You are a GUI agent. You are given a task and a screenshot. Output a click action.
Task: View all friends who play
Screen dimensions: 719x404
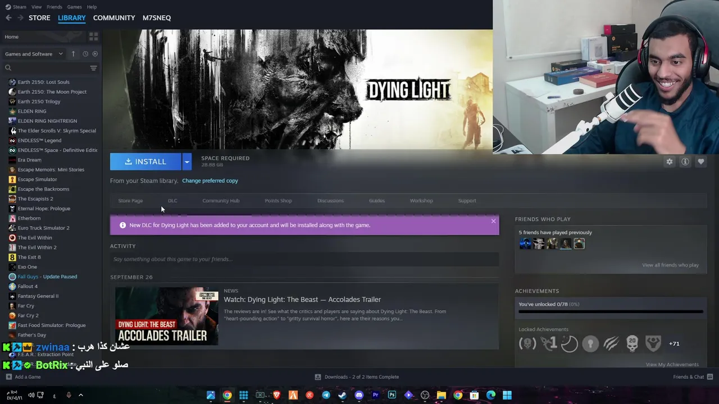click(670, 265)
